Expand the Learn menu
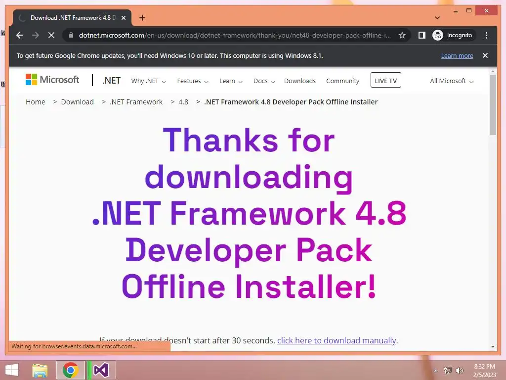This screenshot has height=380, width=506. point(231,81)
